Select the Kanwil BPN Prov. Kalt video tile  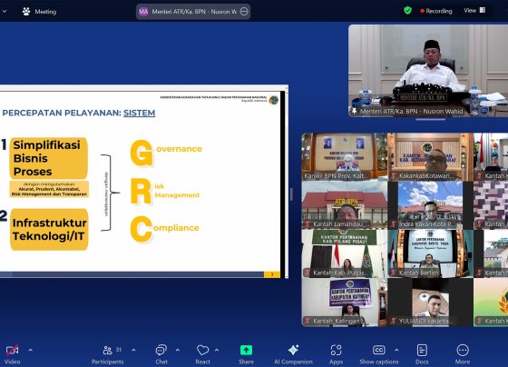345,157
